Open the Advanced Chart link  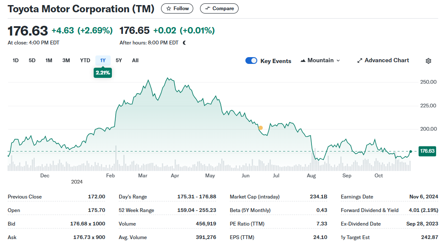coord(387,61)
